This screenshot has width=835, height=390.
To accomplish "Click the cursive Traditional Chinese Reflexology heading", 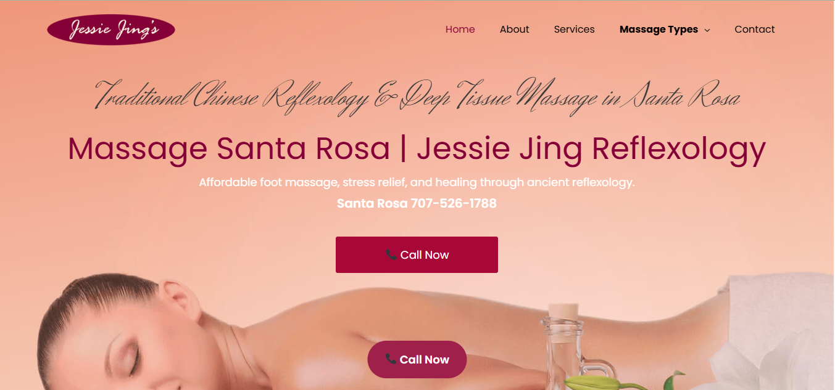I will [417, 97].
